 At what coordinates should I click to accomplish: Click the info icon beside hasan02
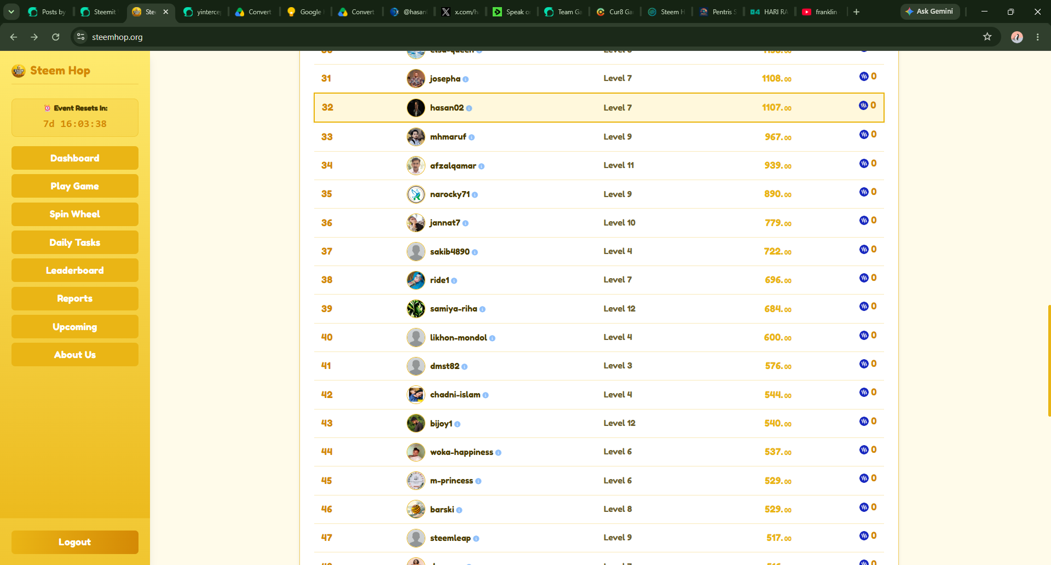[x=469, y=108]
